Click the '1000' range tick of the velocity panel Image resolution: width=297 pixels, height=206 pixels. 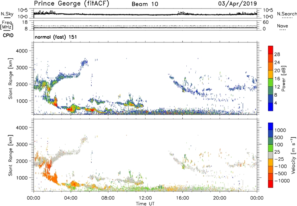(x=22, y=178)
